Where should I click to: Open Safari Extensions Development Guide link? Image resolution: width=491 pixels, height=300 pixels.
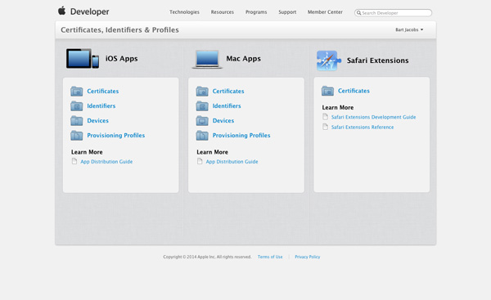[374, 117]
